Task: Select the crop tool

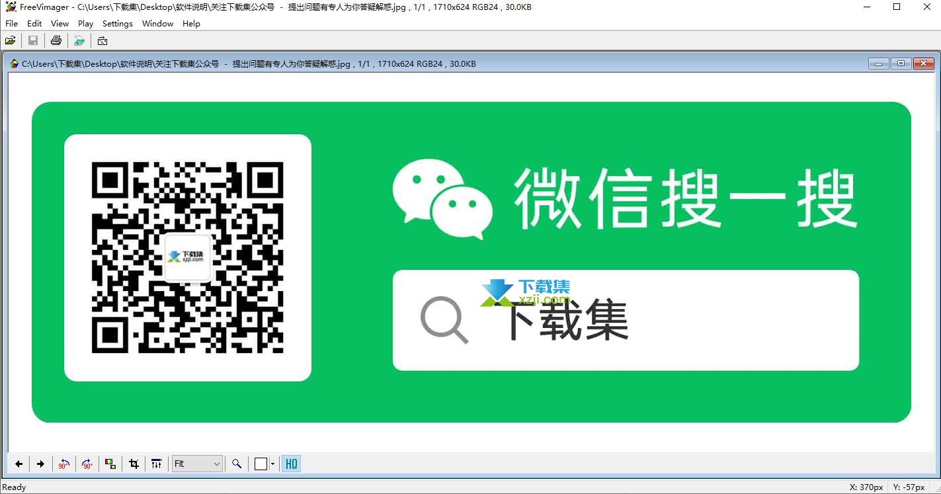Action: [134, 464]
